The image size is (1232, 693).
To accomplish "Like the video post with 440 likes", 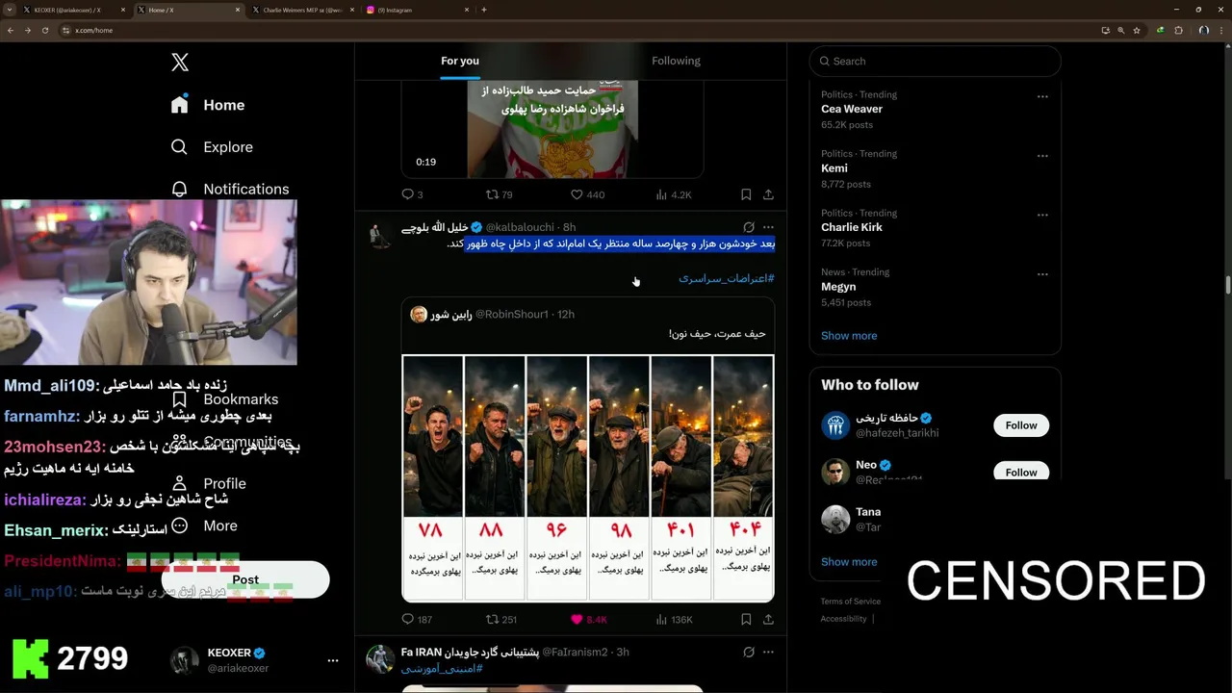I will [587, 194].
